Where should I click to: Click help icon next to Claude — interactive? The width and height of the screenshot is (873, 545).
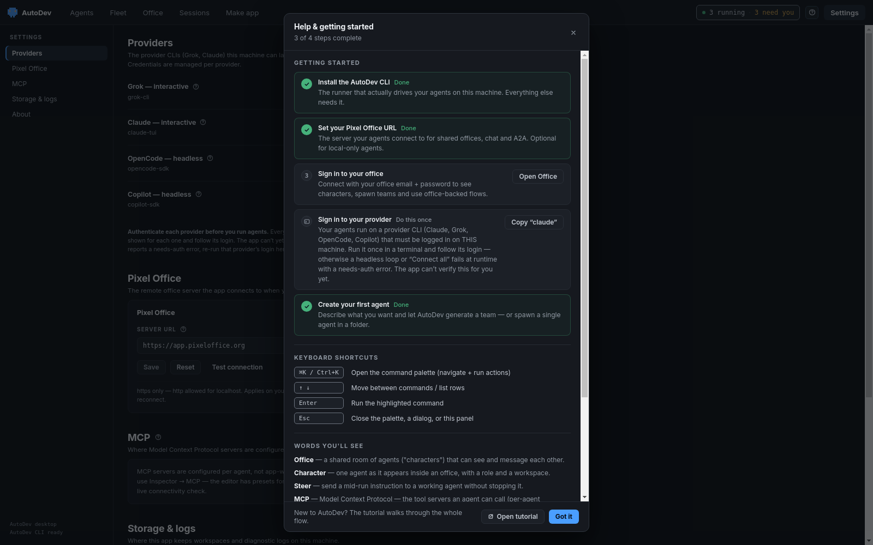(x=203, y=123)
